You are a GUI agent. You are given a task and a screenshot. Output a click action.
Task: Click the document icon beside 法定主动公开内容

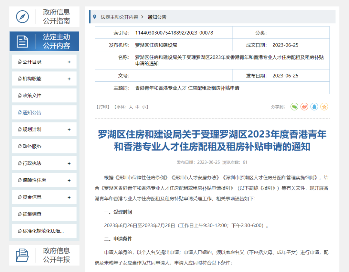tap(22, 41)
